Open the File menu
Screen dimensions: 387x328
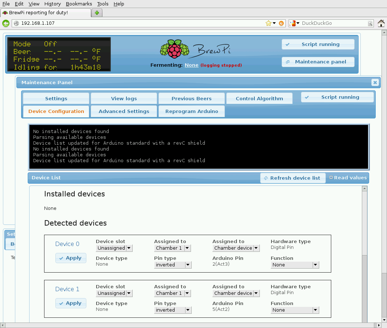tap(6, 4)
